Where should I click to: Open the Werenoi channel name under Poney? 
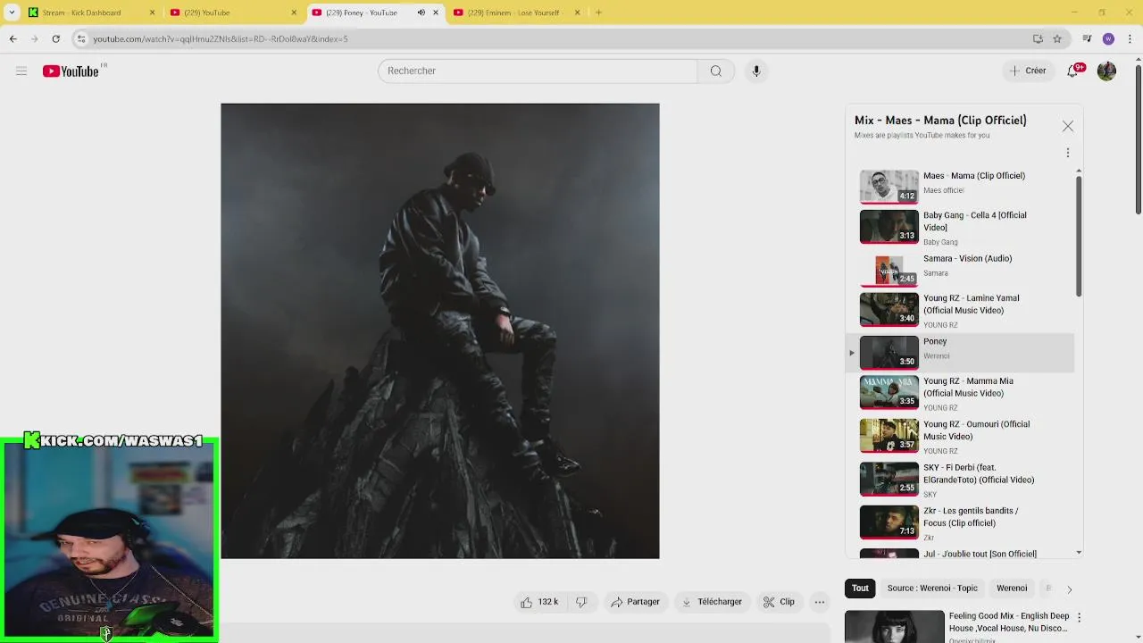[x=936, y=356]
